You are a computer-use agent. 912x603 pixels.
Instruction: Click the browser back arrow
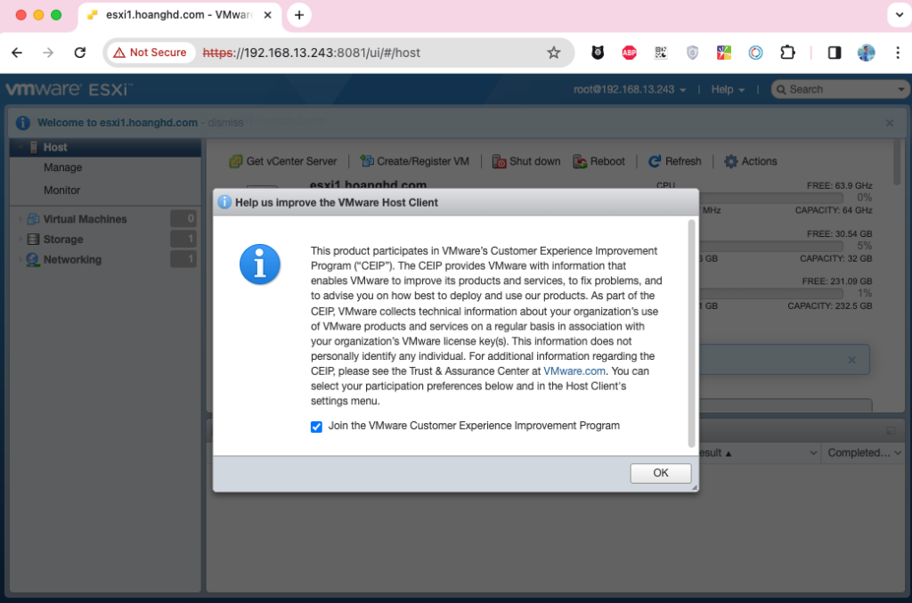[x=17, y=53]
